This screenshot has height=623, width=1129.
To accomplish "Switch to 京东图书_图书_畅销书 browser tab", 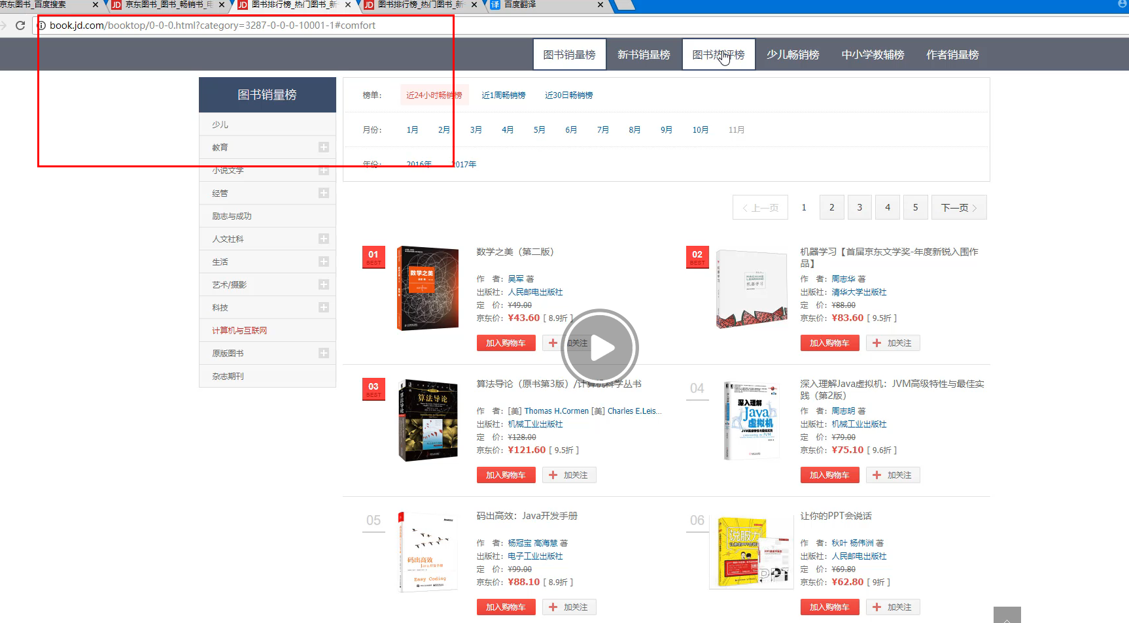I will [x=167, y=5].
